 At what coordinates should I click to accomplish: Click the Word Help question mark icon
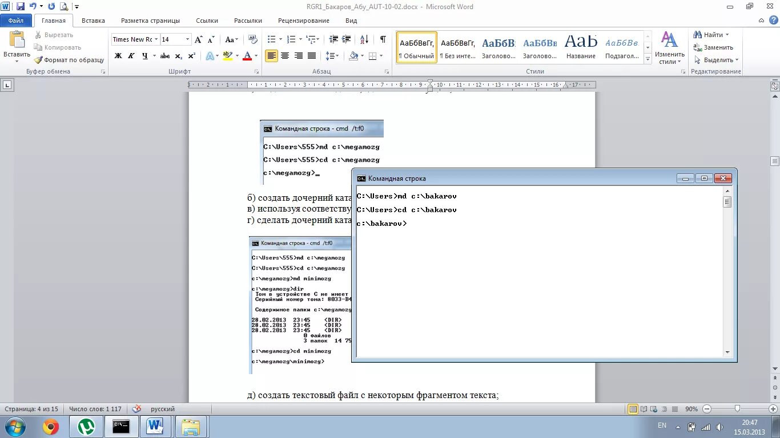[x=773, y=20]
